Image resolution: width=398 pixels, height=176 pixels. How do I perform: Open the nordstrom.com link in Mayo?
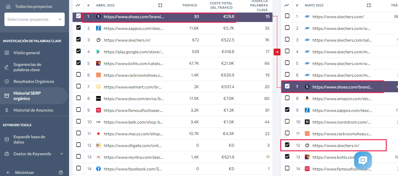[x=341, y=122]
